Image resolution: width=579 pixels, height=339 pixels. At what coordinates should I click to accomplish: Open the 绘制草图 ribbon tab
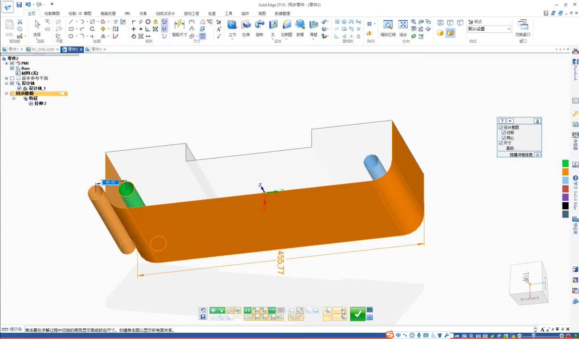tap(52, 14)
